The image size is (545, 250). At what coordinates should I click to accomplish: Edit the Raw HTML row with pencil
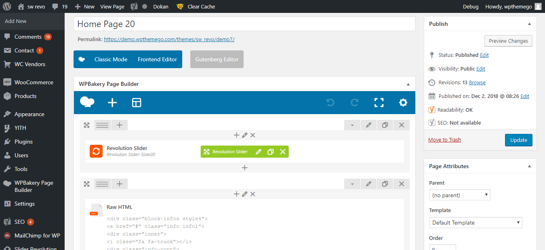[x=368, y=184]
